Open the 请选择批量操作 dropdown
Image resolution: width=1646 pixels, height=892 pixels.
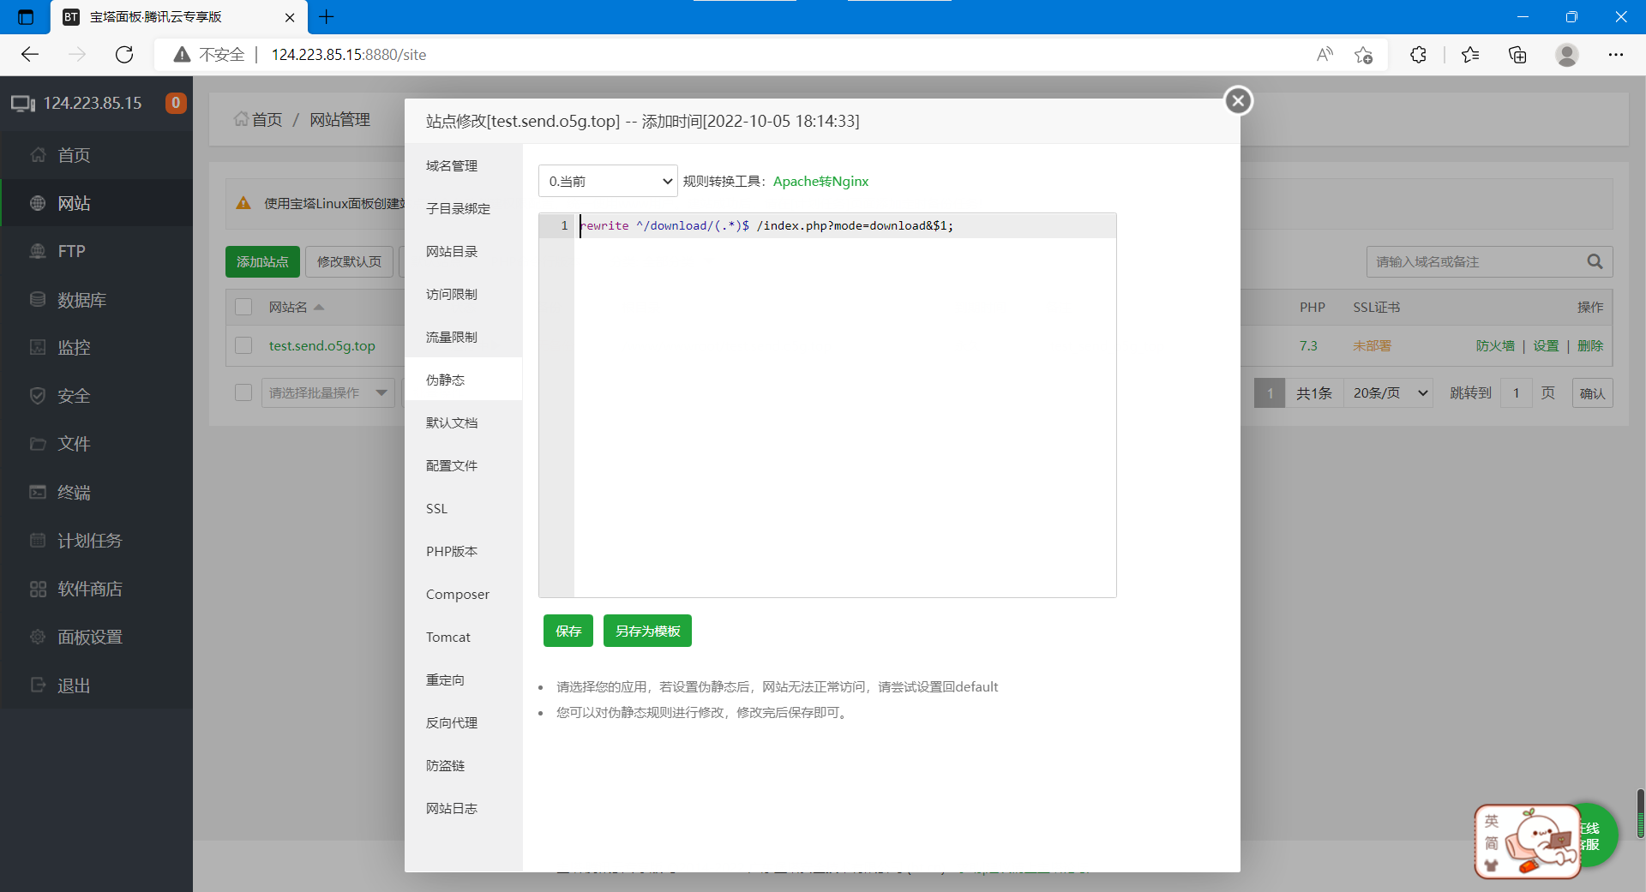(x=327, y=393)
